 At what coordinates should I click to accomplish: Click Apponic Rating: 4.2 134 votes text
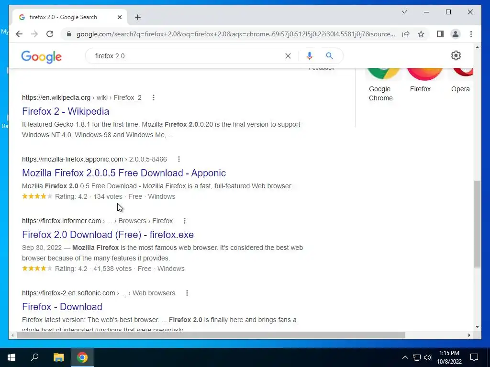[x=89, y=196]
